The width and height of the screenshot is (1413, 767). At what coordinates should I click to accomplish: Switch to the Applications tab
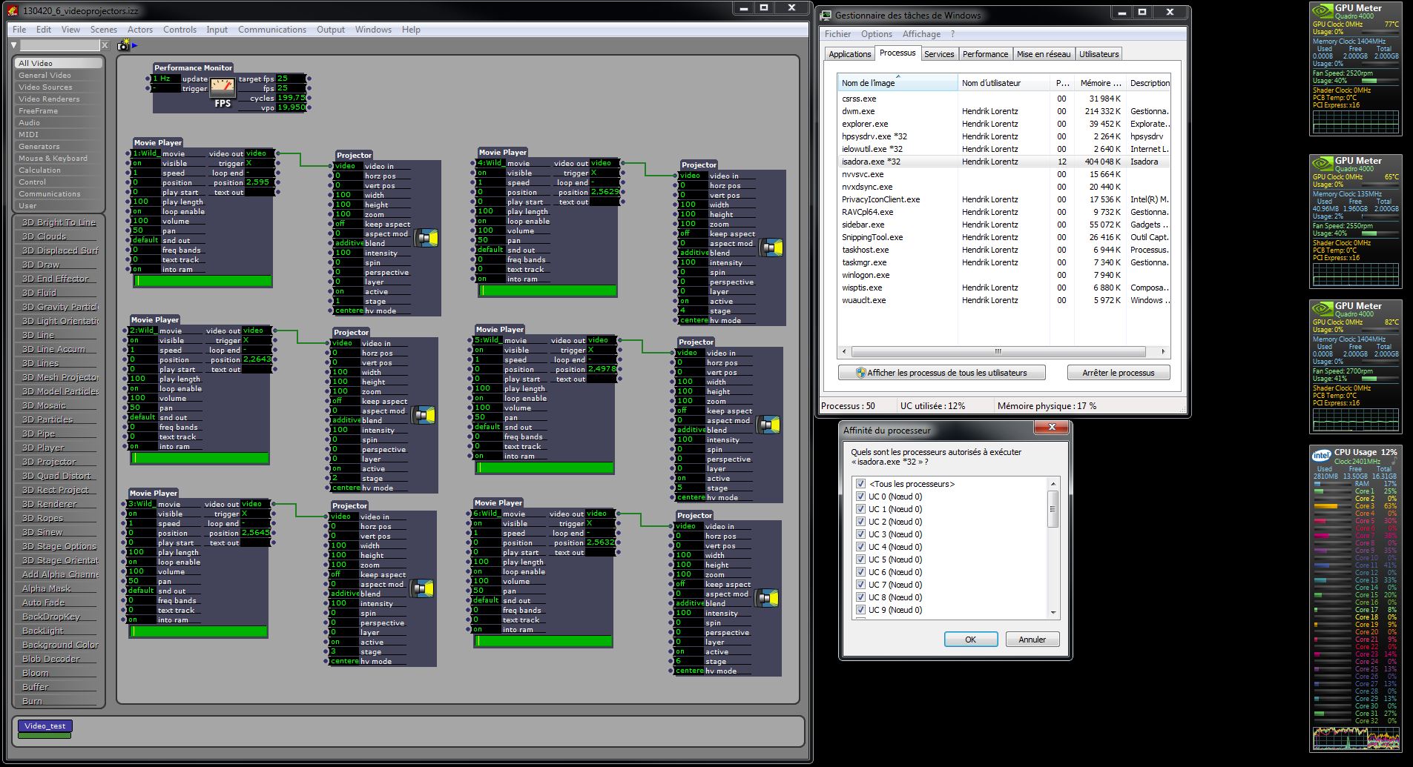pyautogui.click(x=849, y=54)
